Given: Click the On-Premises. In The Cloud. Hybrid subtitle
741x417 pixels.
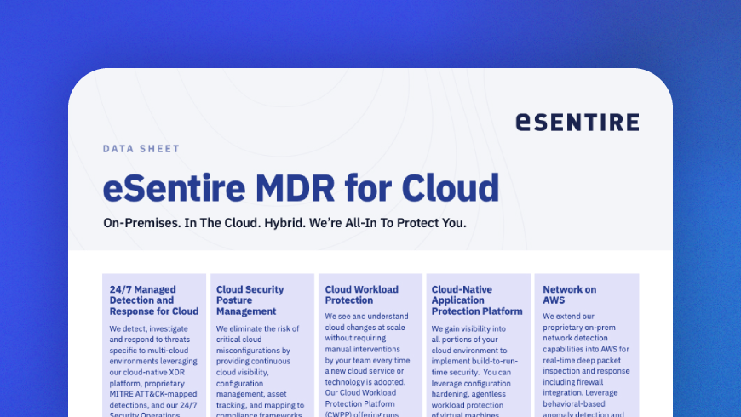Looking at the screenshot, I should coord(284,223).
